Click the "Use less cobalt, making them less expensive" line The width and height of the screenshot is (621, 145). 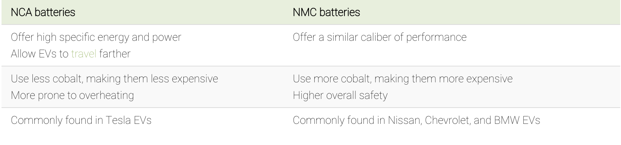pos(114,79)
